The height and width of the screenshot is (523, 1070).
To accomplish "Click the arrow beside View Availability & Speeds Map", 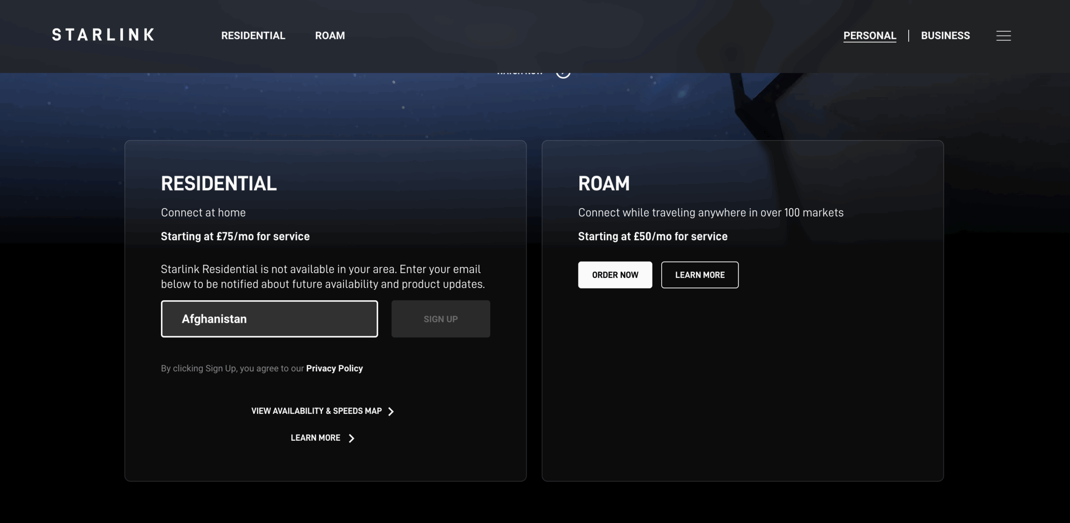I will tap(391, 411).
